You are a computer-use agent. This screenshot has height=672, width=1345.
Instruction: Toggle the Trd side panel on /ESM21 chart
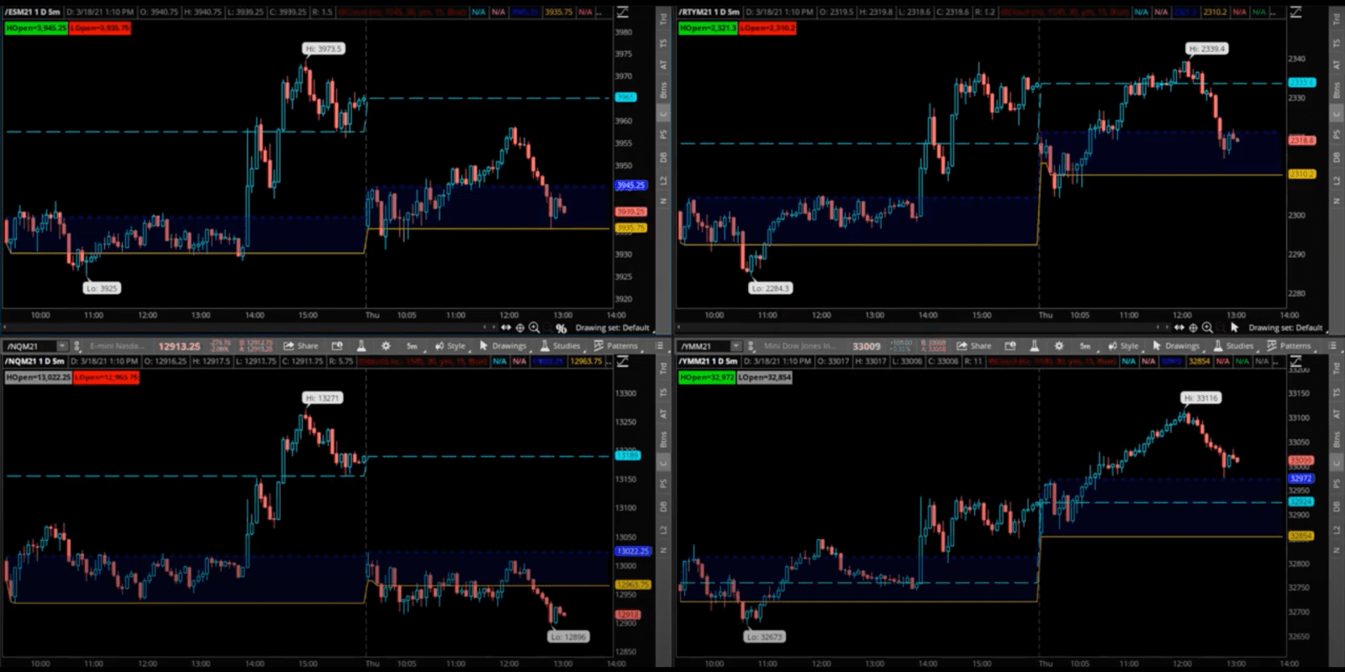[663, 18]
